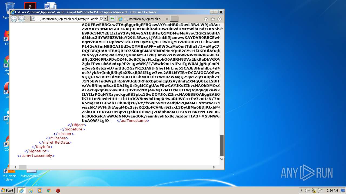This screenshot has width=346, height=194.
Task: Open the Home icon in IE toolbar
Action: (x=206, y=19)
